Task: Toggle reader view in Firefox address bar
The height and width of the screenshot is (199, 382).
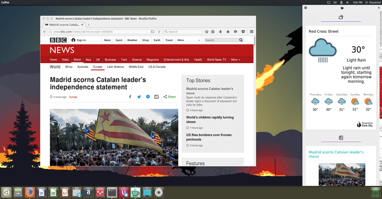Action: (x=152, y=32)
